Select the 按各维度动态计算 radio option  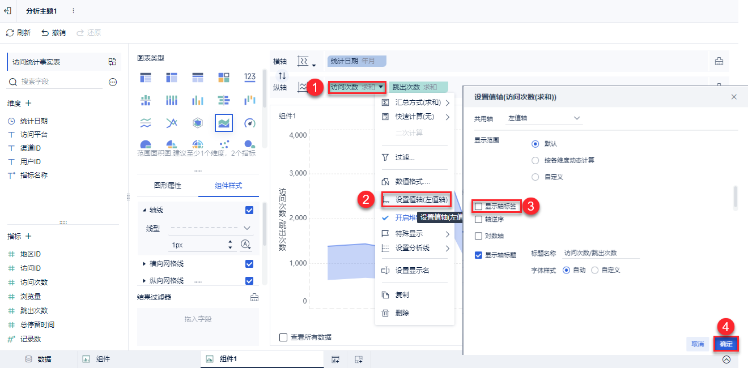(x=535, y=160)
